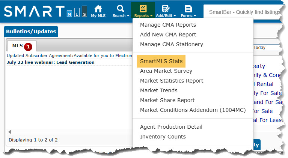
Task: Expand the Forms dropdown arrow
Action: point(195,16)
